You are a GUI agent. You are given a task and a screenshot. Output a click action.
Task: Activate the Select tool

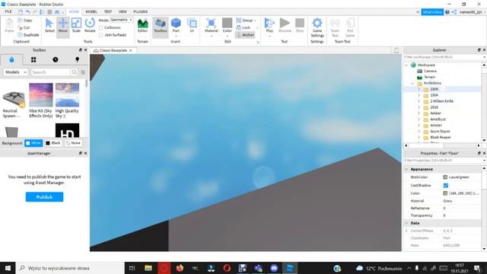tap(49, 25)
